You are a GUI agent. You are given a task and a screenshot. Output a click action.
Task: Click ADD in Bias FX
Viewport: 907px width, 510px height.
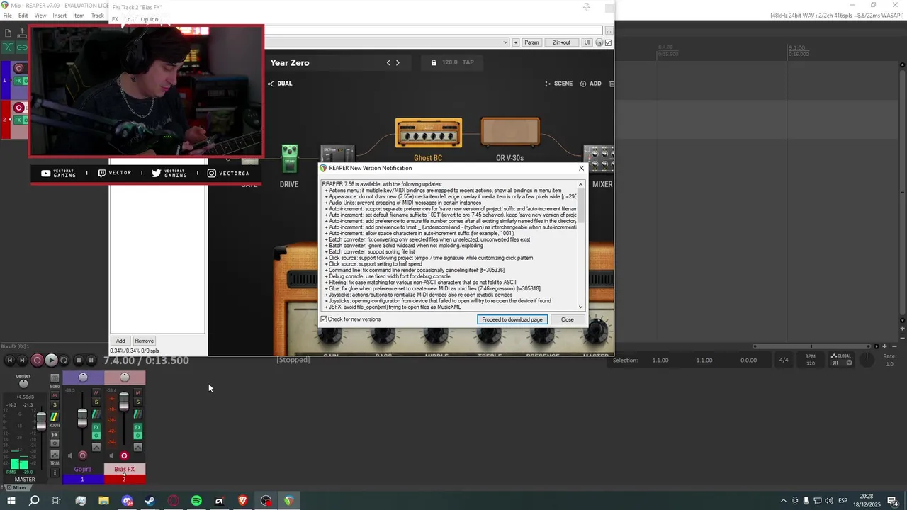pyautogui.click(x=590, y=84)
